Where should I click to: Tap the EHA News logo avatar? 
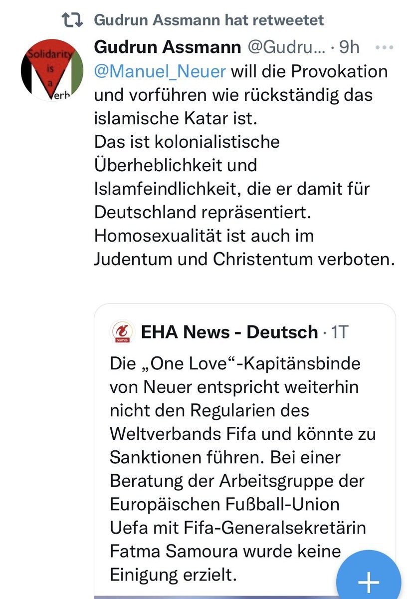[x=121, y=332]
